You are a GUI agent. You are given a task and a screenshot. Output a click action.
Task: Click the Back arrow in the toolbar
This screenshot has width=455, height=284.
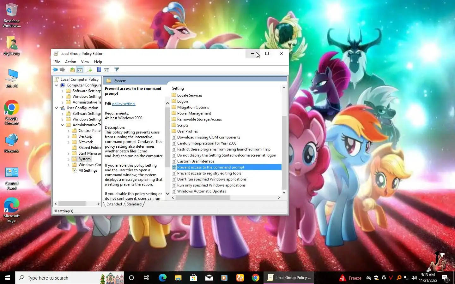[x=55, y=70]
